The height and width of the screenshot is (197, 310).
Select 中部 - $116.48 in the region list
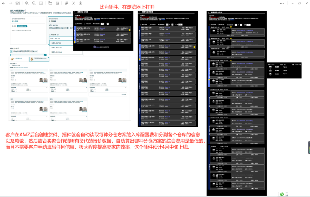click(x=57, y=48)
